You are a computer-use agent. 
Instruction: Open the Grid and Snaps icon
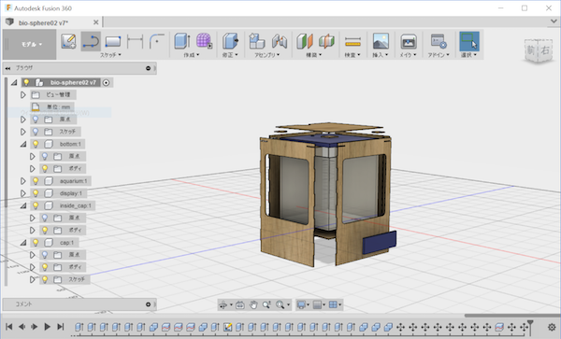point(317,304)
